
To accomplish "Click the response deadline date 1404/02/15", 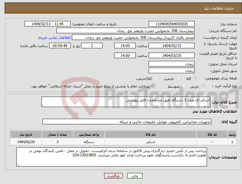I will coord(171,46).
